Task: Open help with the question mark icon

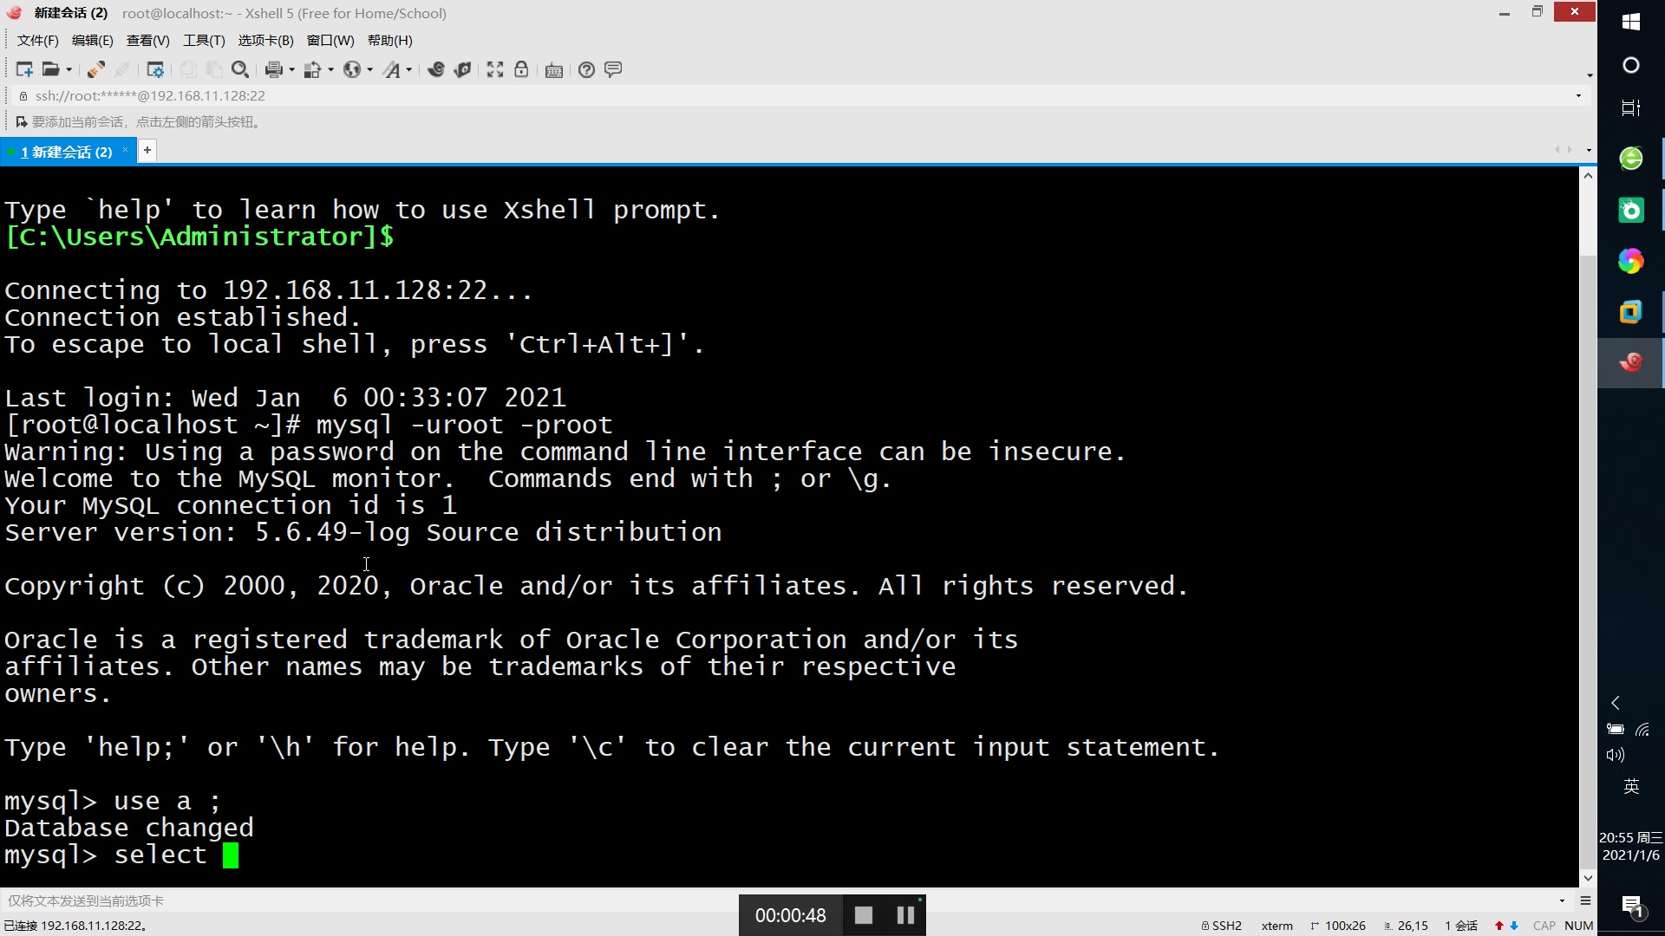Action: point(587,69)
